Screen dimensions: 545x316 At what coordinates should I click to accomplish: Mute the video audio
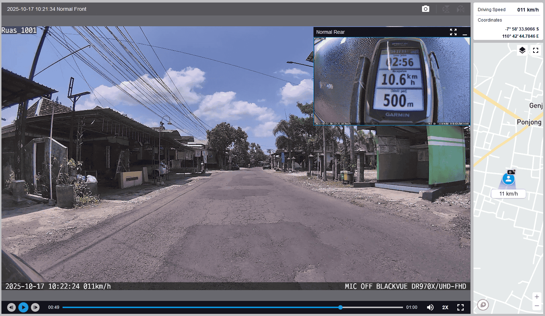(x=430, y=307)
